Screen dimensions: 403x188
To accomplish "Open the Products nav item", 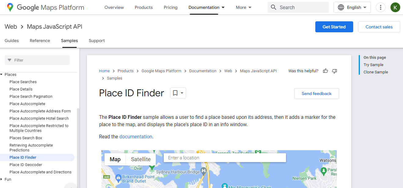I will coord(144,7).
